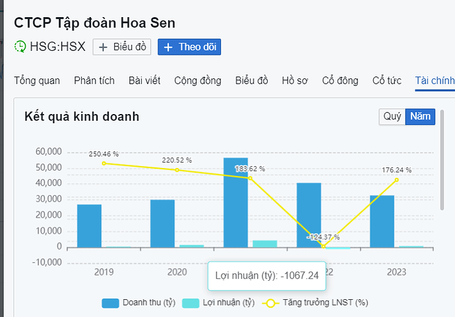This screenshot has height=317, width=455.
Task: Select the Năm period toggle
Action: [x=420, y=117]
